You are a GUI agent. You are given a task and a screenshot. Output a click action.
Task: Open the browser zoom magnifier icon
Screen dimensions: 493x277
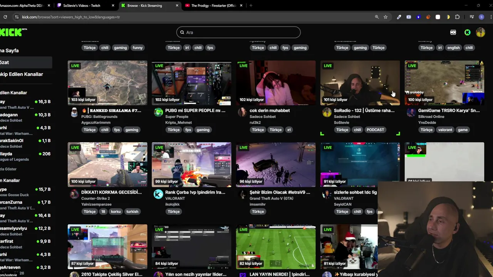377,17
